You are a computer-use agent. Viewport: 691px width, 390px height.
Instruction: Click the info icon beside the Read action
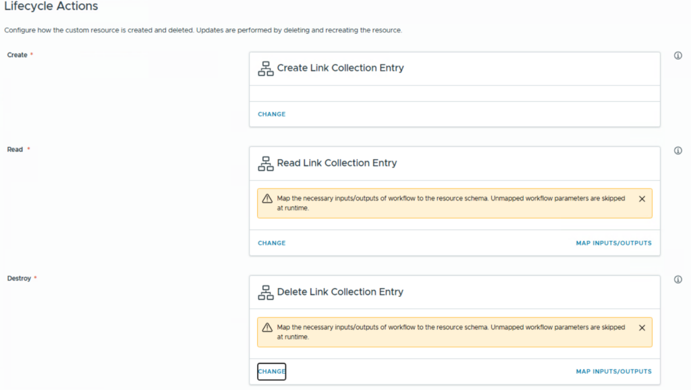pyautogui.click(x=678, y=150)
